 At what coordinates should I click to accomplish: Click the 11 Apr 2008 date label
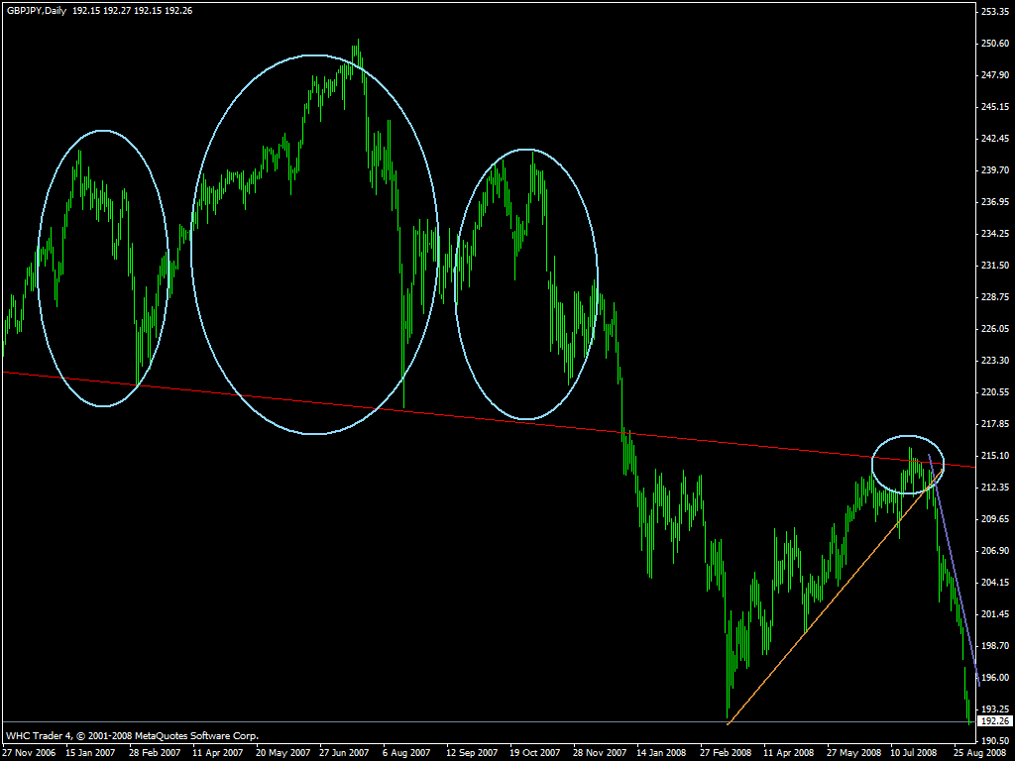coord(788,753)
